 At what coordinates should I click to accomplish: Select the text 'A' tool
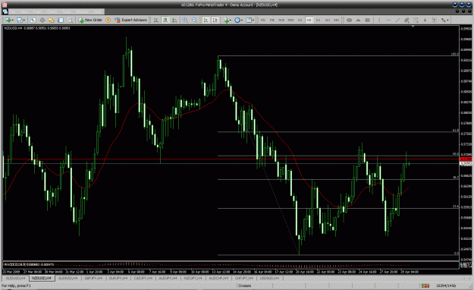pyautogui.click(x=425, y=20)
